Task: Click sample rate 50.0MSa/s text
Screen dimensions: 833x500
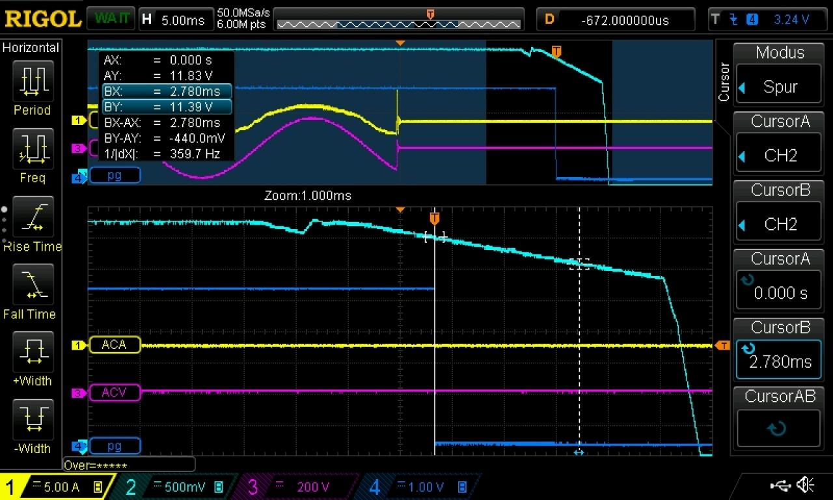Action: point(244,13)
